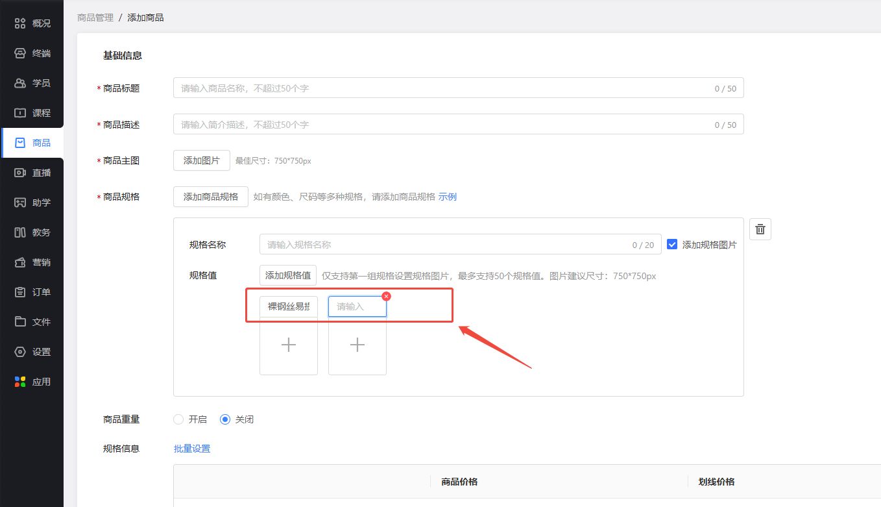
Task: Open the 直播 live broadcast sidebar icon
Action: click(20, 173)
